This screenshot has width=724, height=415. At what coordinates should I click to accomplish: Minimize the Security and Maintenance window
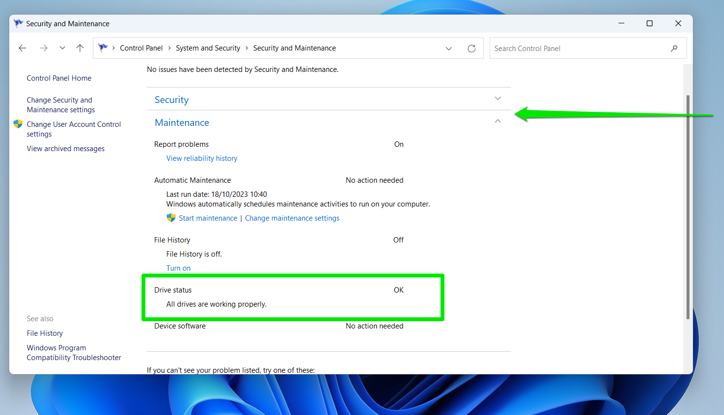(621, 23)
